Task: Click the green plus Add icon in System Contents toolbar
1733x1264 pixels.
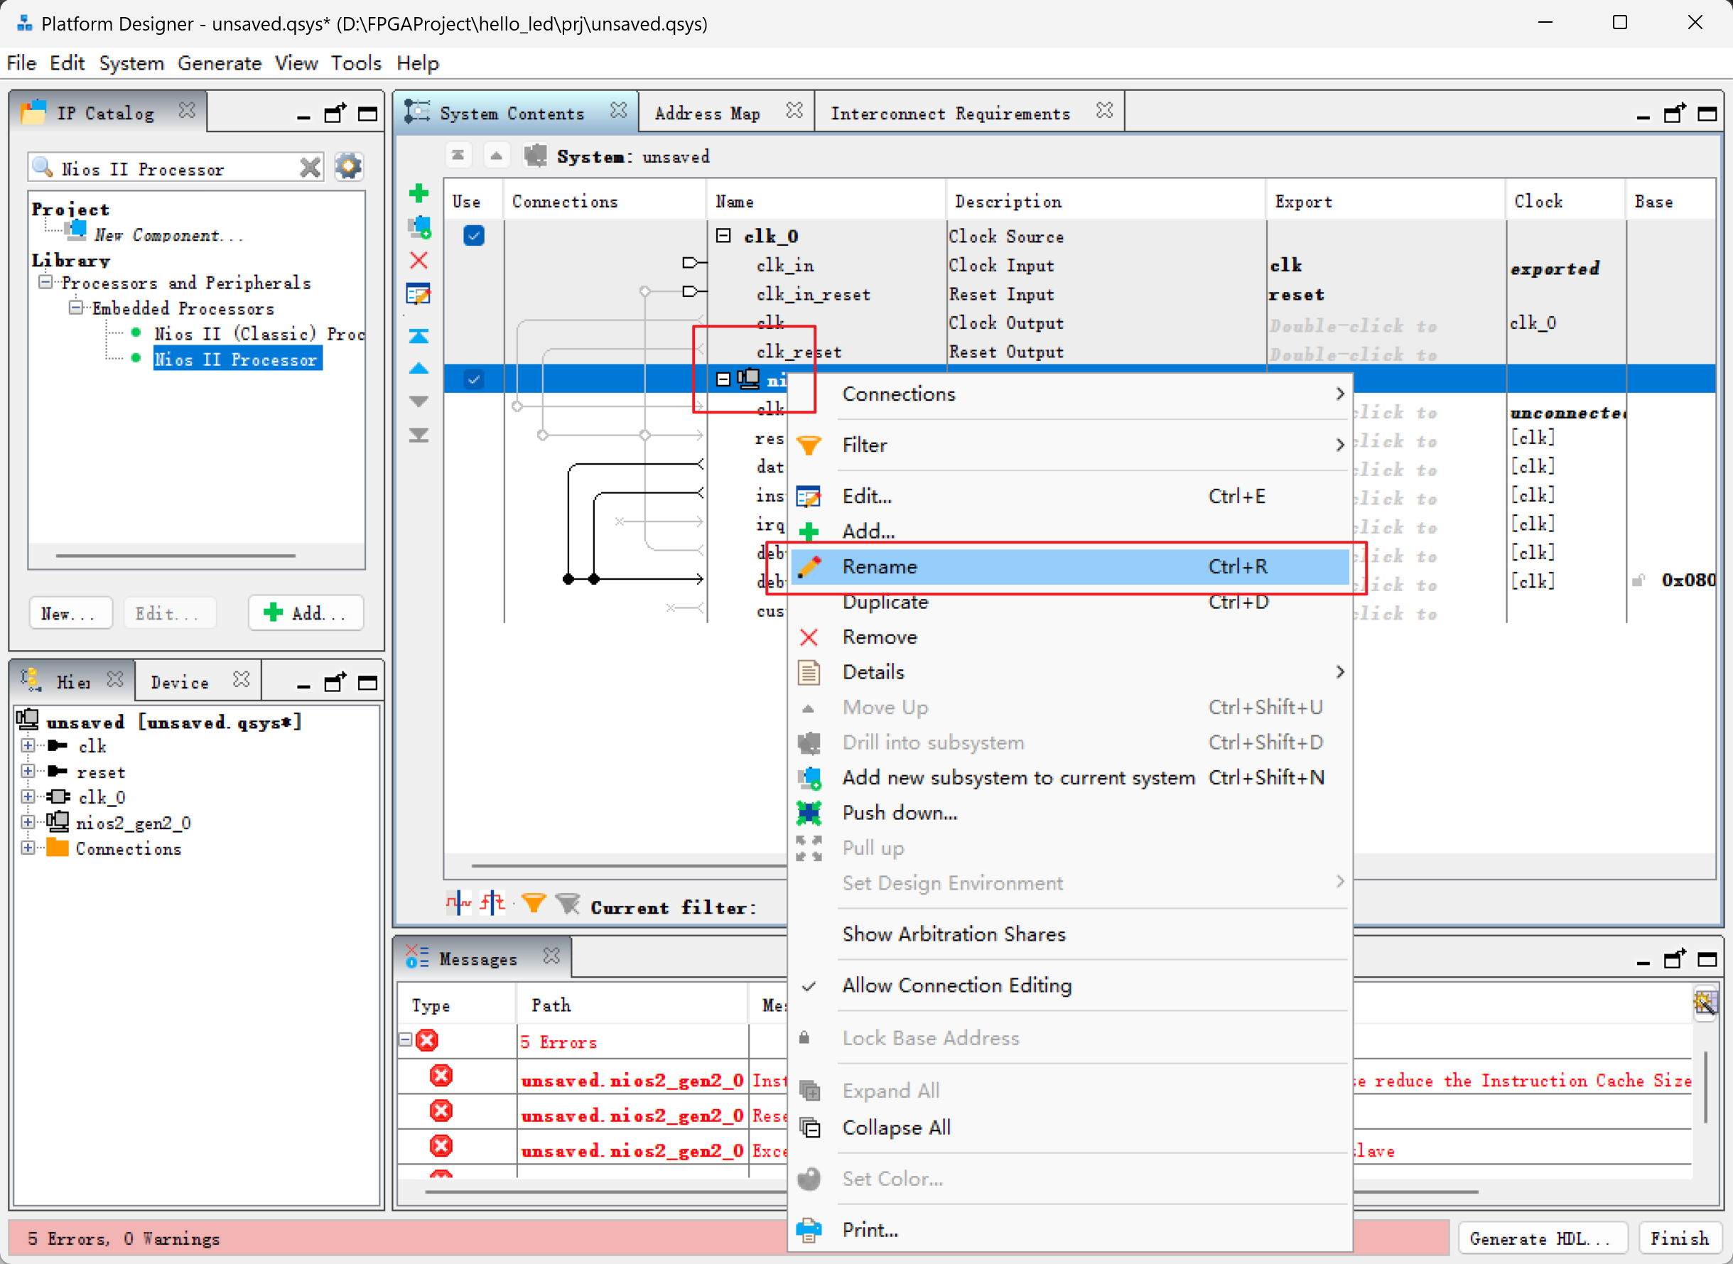Action: tap(419, 193)
